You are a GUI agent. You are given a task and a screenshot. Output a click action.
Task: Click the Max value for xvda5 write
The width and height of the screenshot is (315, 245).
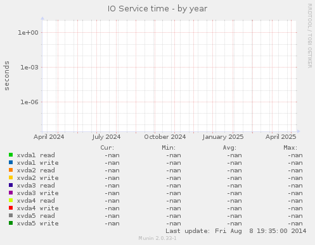tap(295, 224)
